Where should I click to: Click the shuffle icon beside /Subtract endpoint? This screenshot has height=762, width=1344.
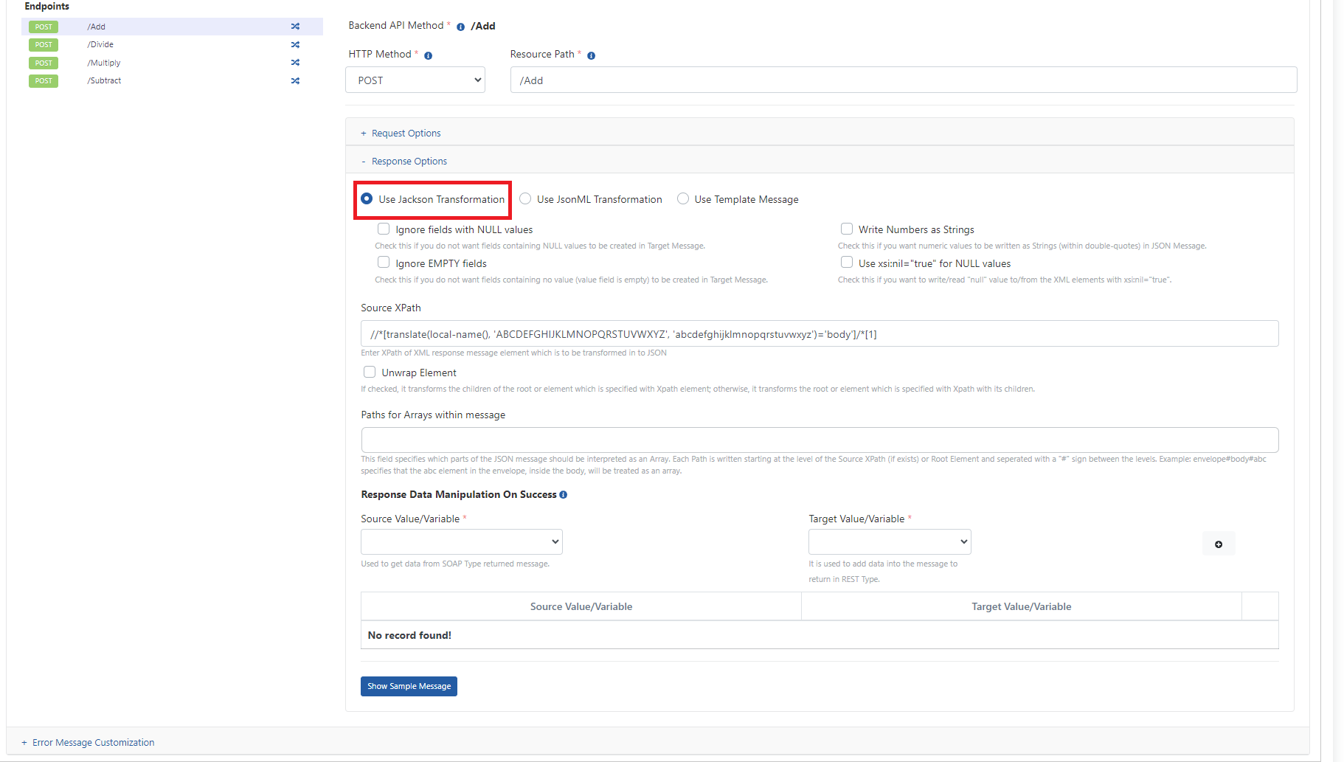295,81
